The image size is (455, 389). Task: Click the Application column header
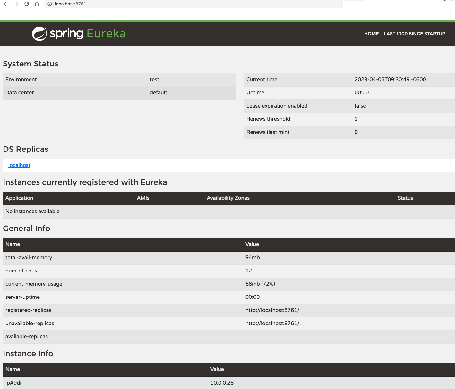click(19, 198)
